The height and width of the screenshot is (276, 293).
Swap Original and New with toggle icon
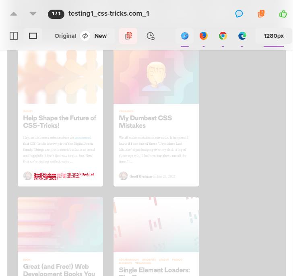pos(85,36)
